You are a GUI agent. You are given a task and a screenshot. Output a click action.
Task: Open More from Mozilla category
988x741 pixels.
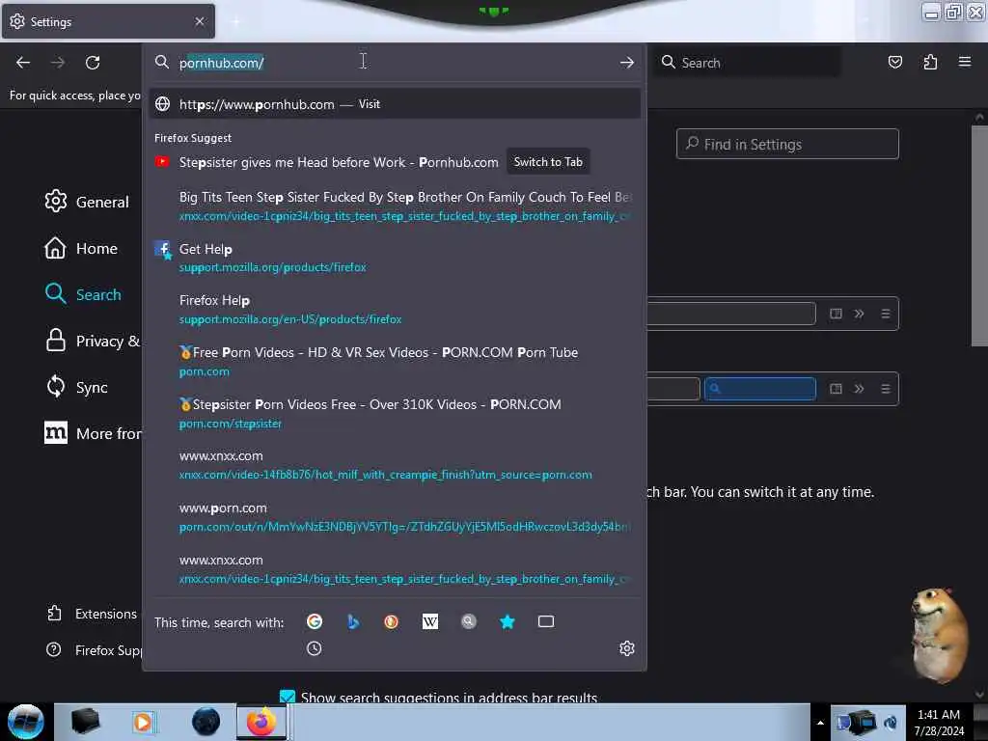pyautogui.click(x=93, y=433)
